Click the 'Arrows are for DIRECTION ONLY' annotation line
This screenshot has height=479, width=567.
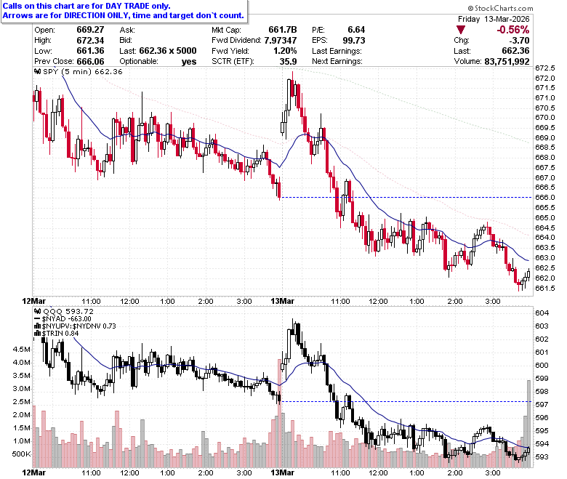point(123,15)
